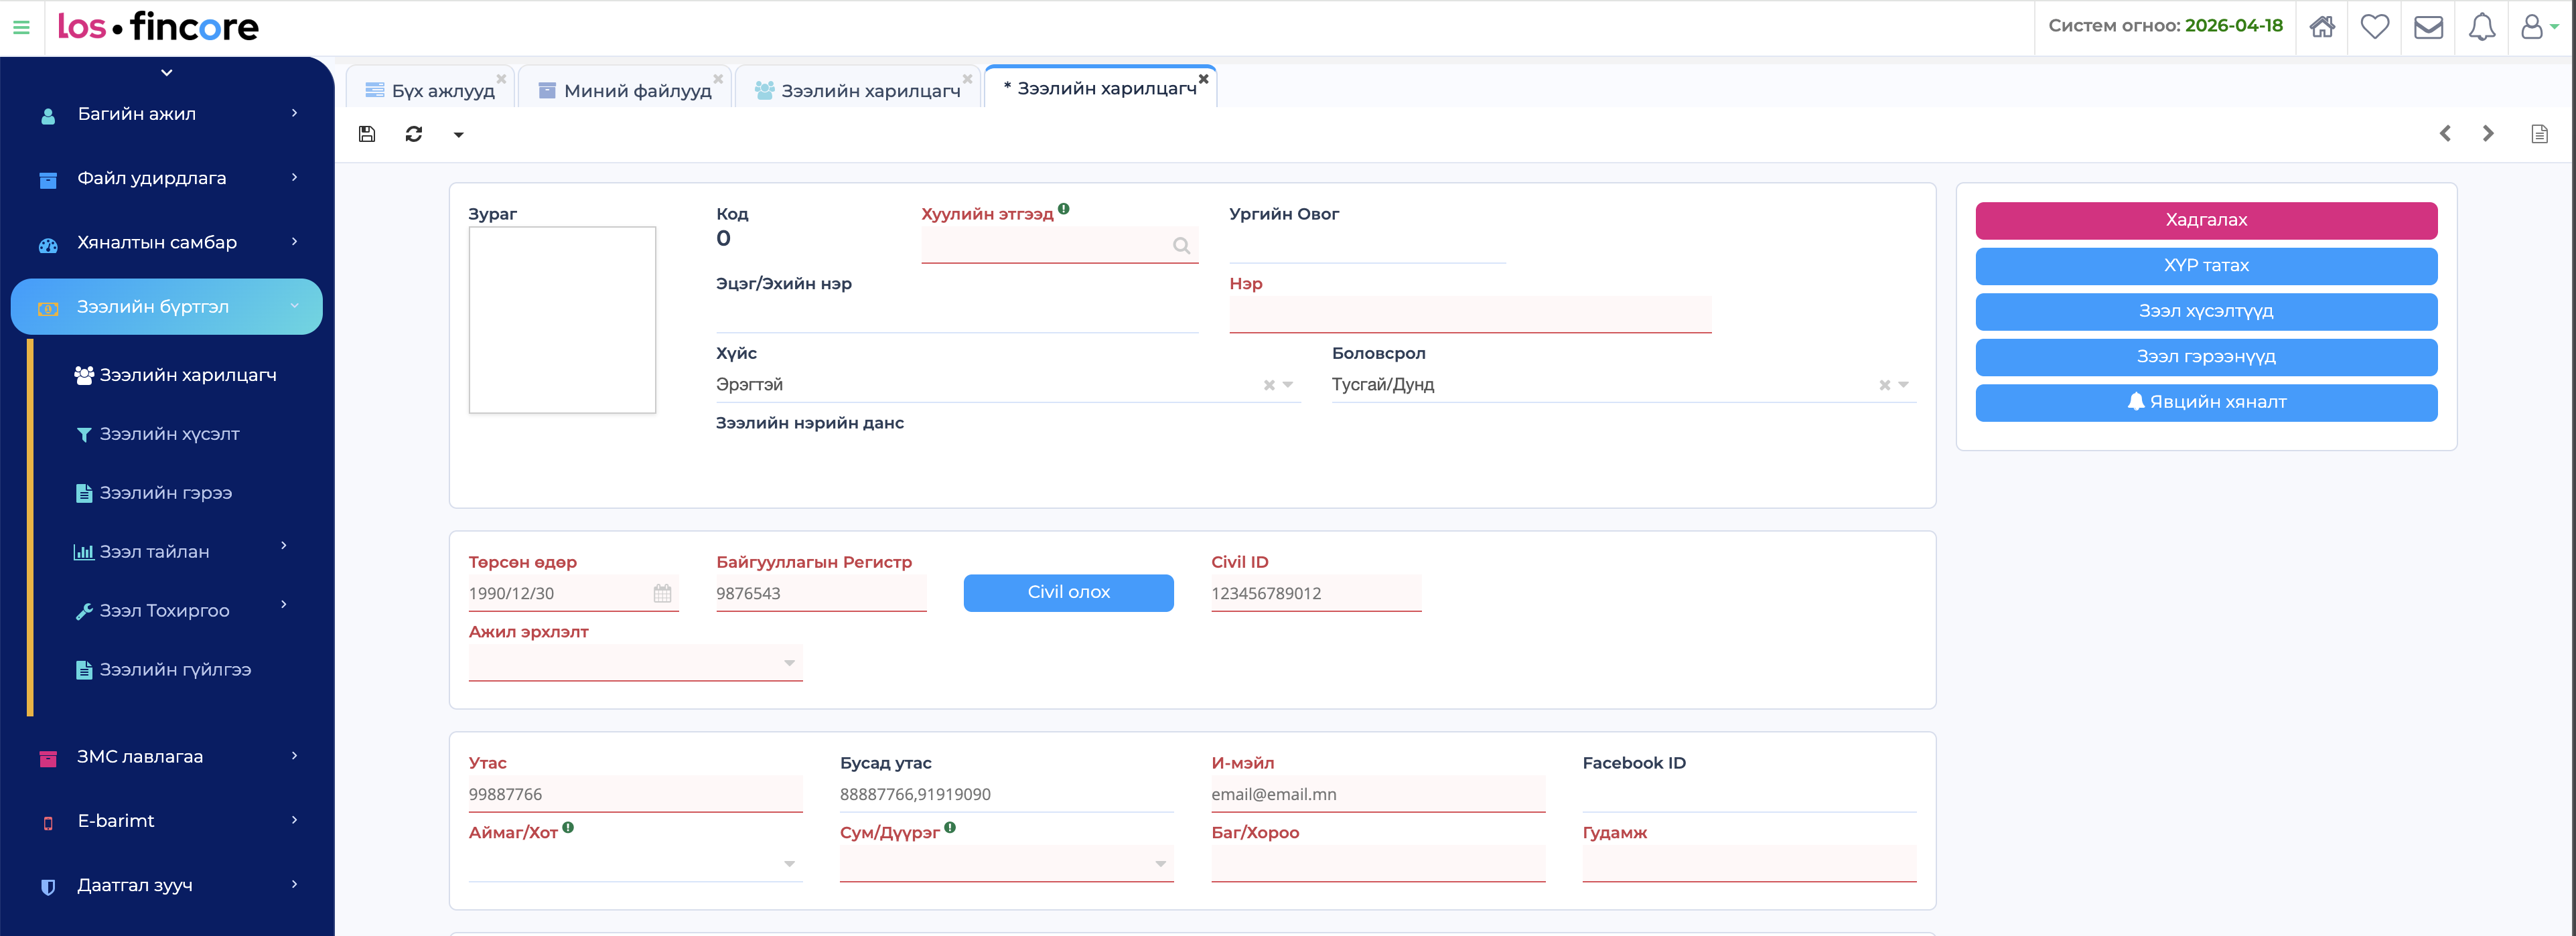Expand E-barimt menu
This screenshot has width=2576, height=936.
click(167, 821)
